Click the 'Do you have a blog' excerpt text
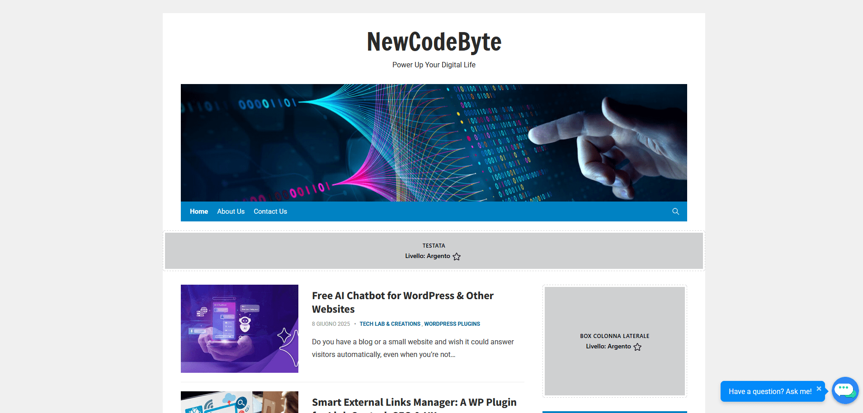This screenshot has width=863, height=413. [x=413, y=348]
